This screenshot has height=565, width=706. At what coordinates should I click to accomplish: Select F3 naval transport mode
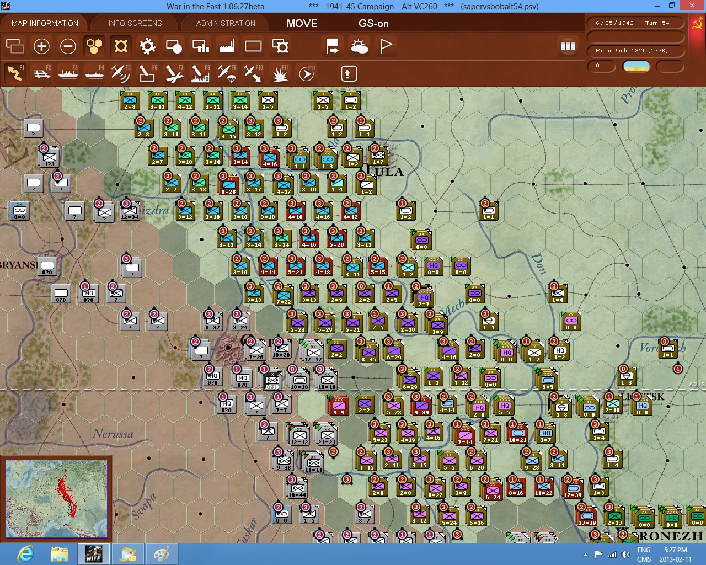pyautogui.click(x=68, y=73)
